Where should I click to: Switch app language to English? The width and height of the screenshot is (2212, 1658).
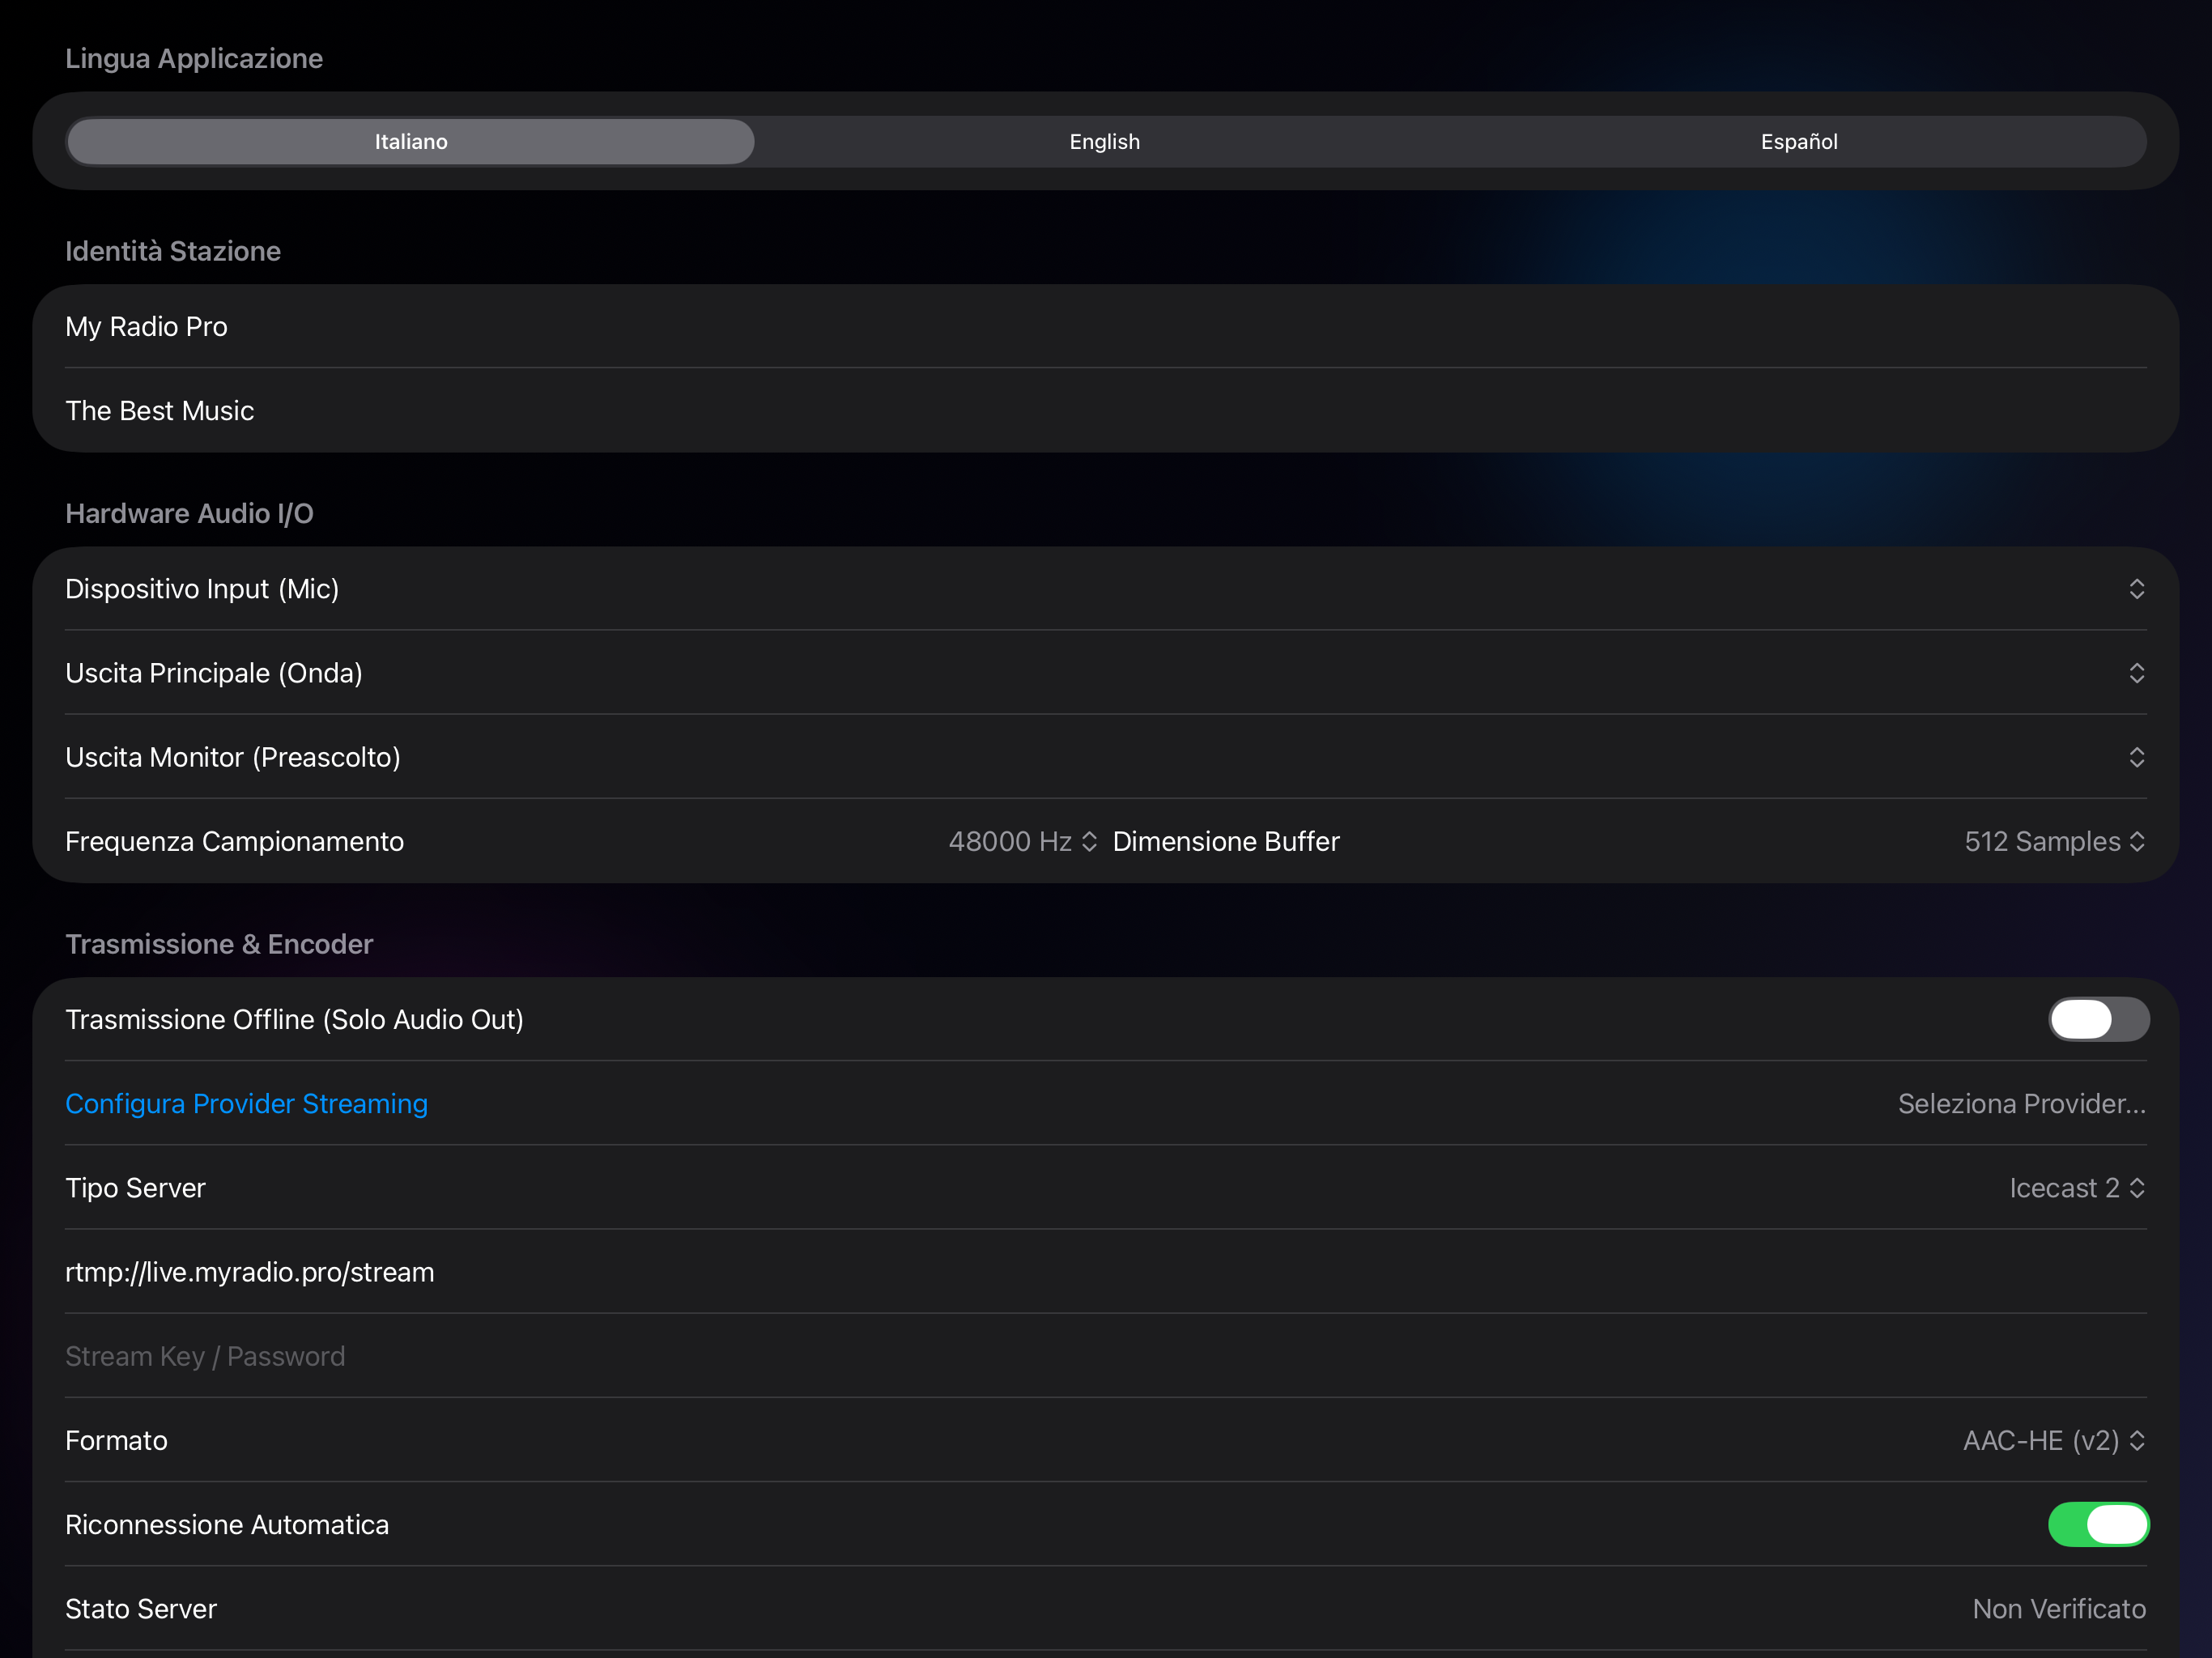(1104, 141)
